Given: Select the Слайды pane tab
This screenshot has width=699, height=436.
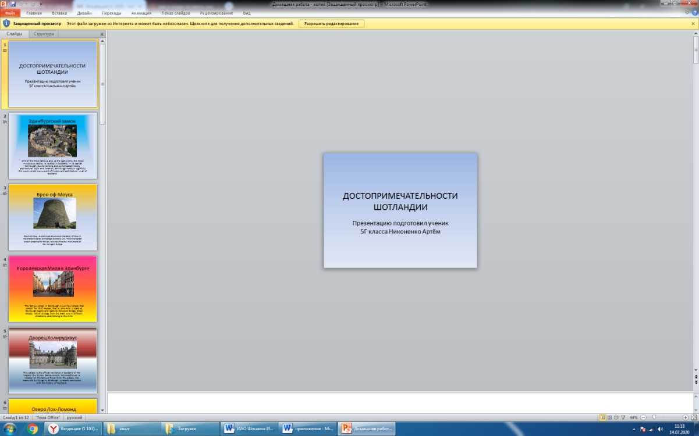Looking at the screenshot, I should [13, 34].
